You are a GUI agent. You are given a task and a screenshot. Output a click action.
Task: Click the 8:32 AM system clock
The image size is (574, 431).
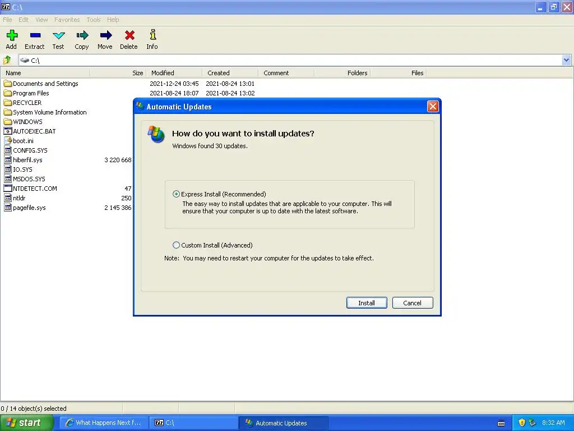pos(553,423)
